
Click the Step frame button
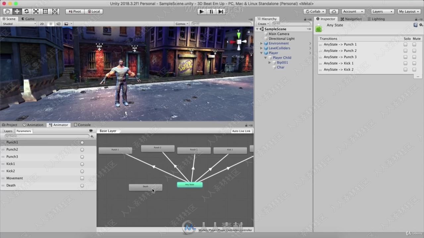click(221, 11)
